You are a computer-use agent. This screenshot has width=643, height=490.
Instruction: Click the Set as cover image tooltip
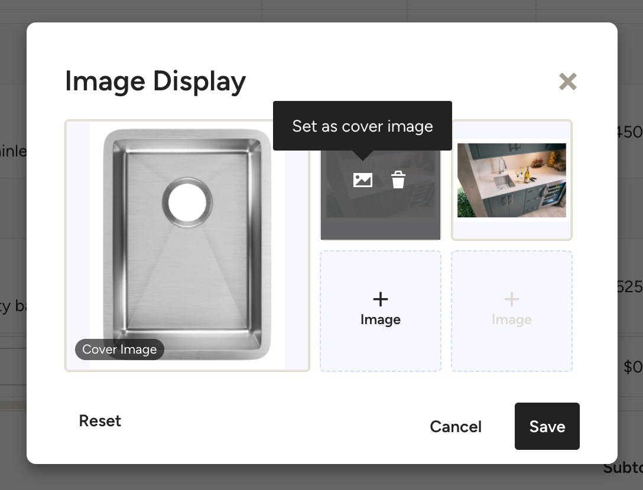click(x=362, y=126)
